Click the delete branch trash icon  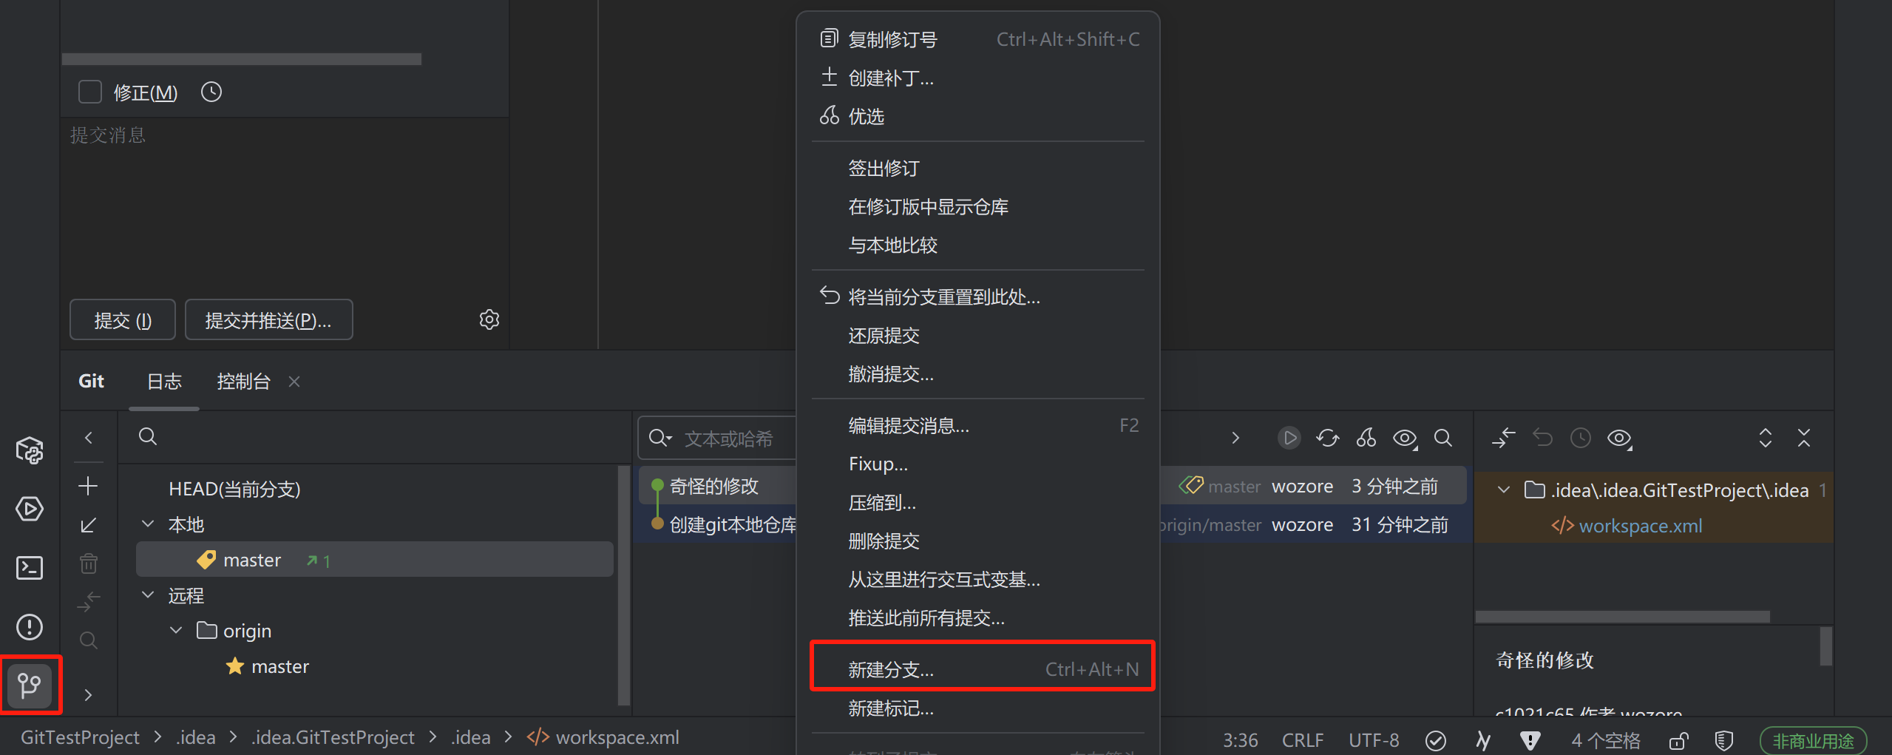88,563
